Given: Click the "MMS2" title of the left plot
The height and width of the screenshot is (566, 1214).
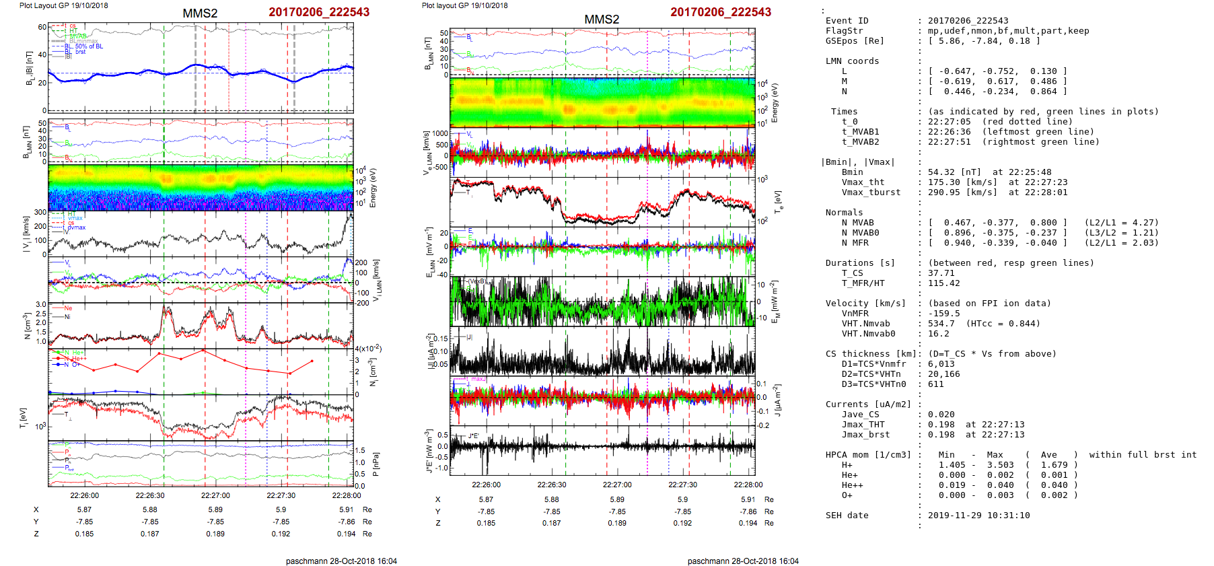Looking at the screenshot, I should (200, 13).
